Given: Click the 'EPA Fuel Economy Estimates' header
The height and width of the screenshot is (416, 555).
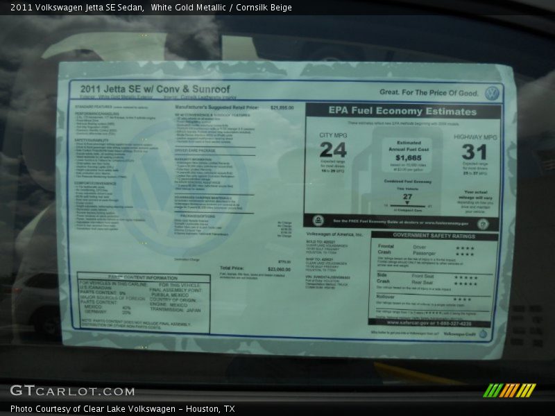Looking at the screenshot, I should [402, 111].
